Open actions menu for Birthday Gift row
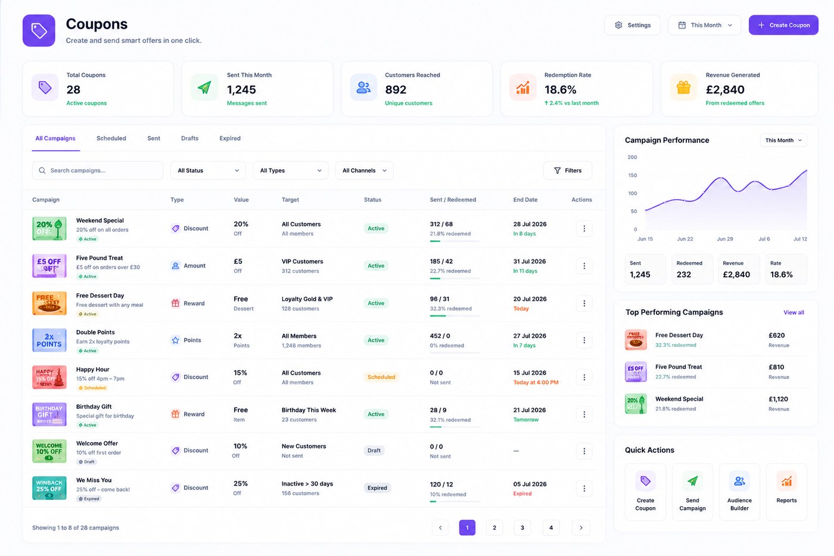This screenshot has height=556, width=834. [584, 414]
